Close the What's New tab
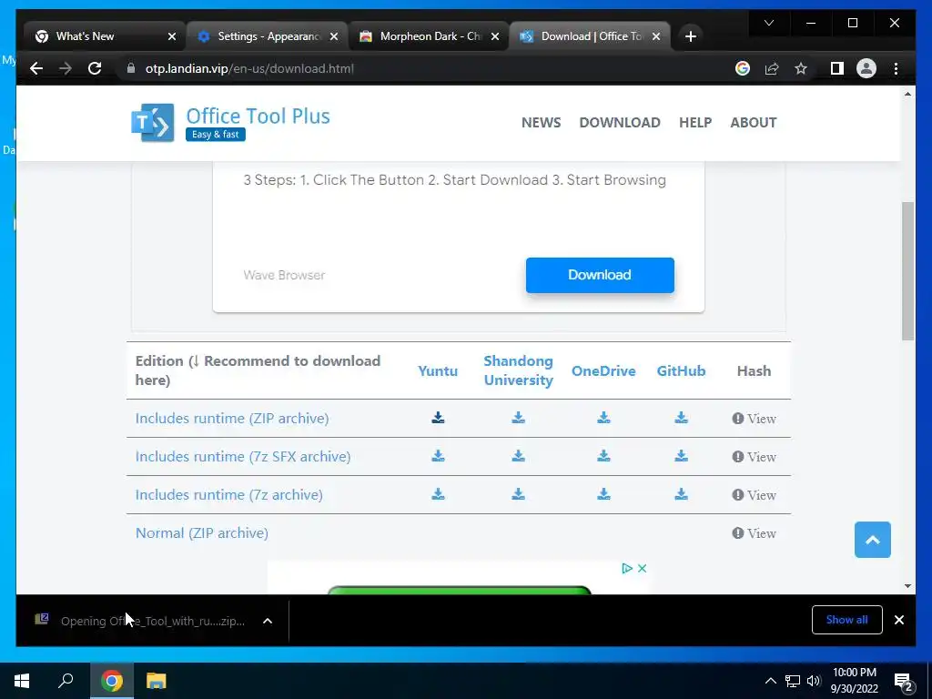 click(x=172, y=36)
